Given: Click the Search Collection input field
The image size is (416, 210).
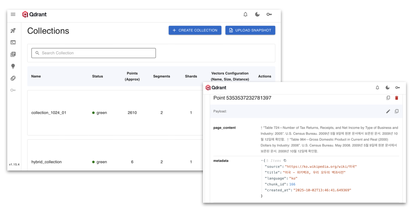Looking at the screenshot, I should (x=94, y=53).
